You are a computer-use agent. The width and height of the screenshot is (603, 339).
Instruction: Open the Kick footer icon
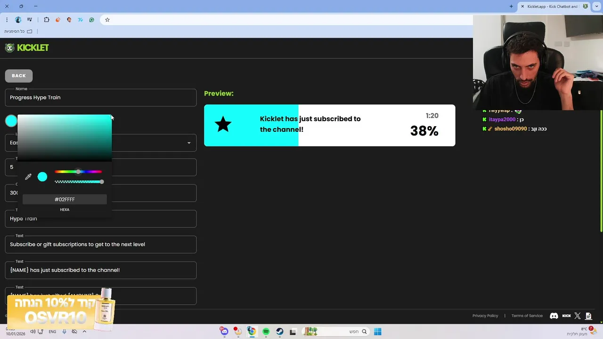(567, 316)
